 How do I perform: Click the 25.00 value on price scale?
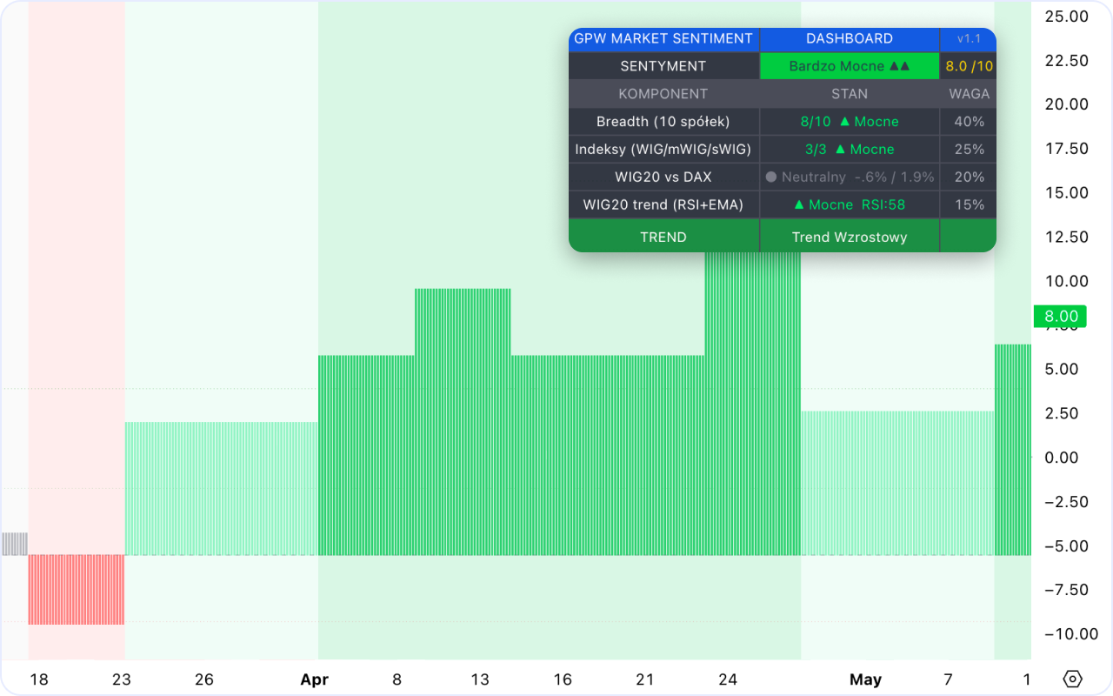[1066, 16]
